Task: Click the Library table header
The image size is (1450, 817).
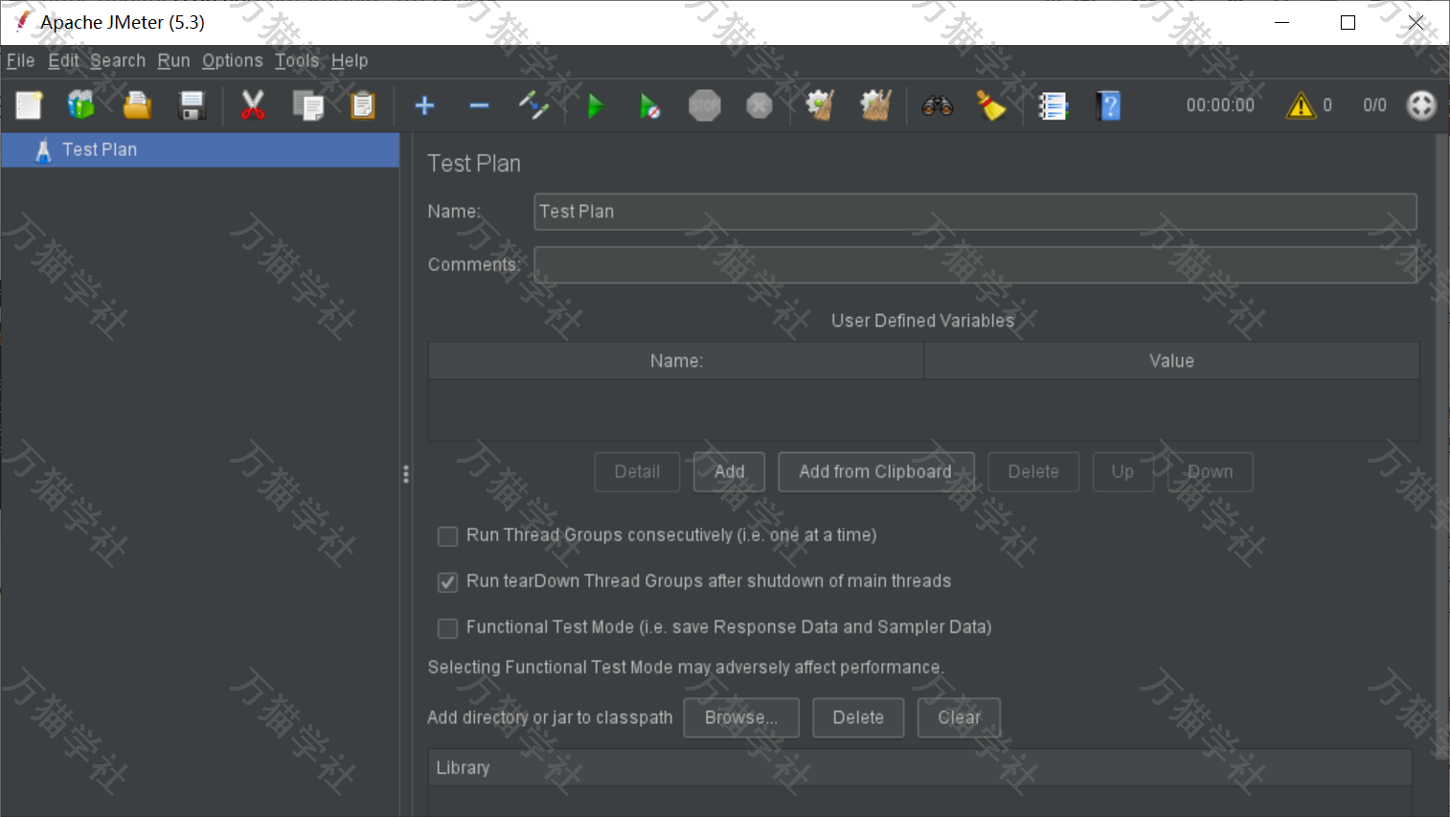Action: coord(920,768)
